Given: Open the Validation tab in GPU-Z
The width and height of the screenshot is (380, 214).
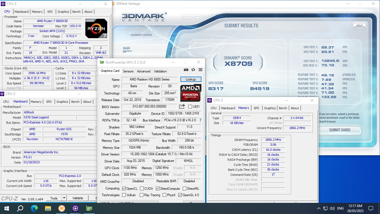Looking at the screenshot, I should tap(160, 71).
